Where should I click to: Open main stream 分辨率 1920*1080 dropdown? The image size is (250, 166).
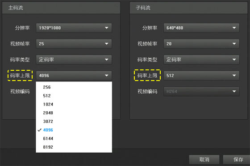(x=74, y=28)
